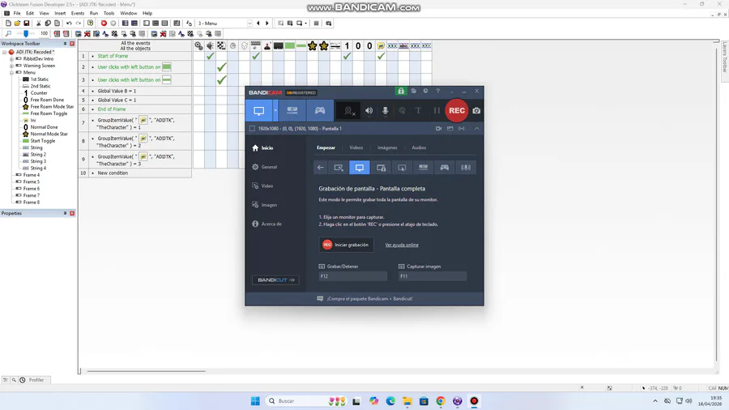Switch to the Audios tab
Screen dimensions: 729x410
click(419, 147)
